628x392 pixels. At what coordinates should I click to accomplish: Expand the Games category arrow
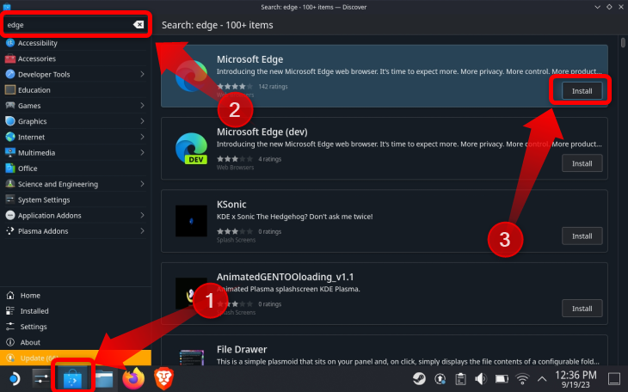[x=141, y=106]
